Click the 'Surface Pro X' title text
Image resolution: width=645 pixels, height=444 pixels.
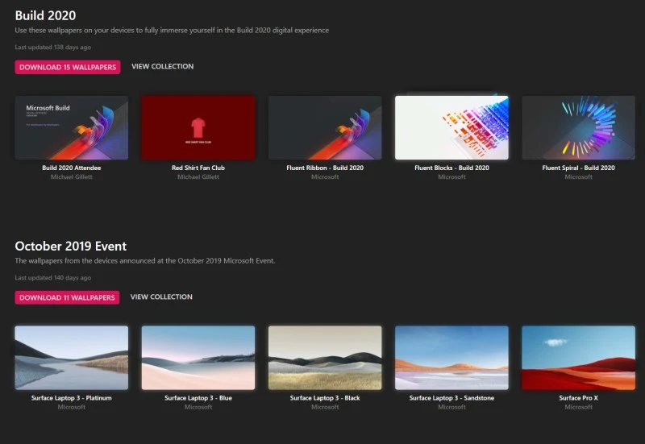click(578, 398)
